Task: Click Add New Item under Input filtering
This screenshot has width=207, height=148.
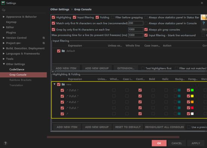Action: [66, 68]
